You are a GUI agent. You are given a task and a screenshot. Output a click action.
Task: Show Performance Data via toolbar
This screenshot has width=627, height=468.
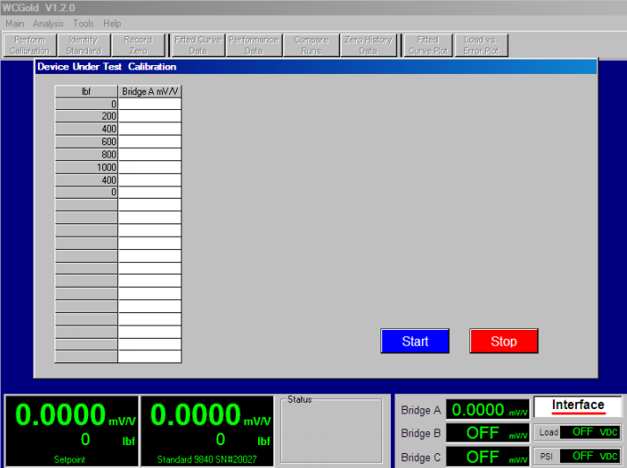pos(254,45)
